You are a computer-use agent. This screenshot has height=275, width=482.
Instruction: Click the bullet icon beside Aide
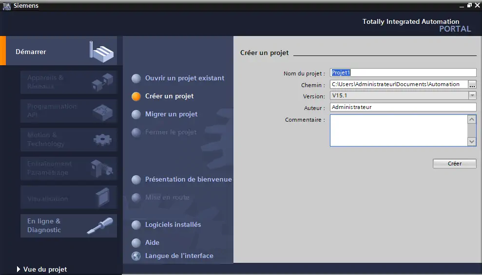tap(136, 243)
